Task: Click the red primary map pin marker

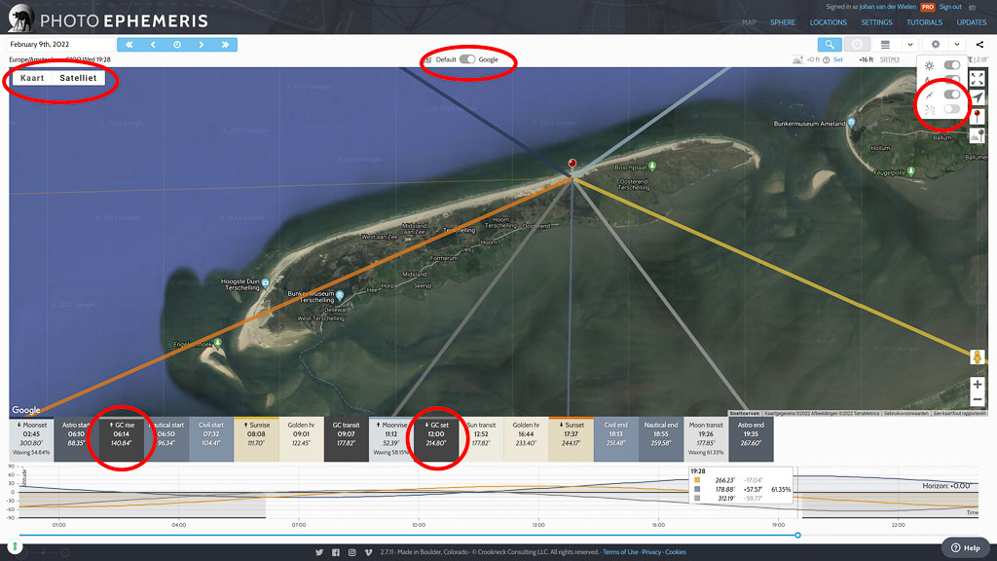Action: point(572,166)
